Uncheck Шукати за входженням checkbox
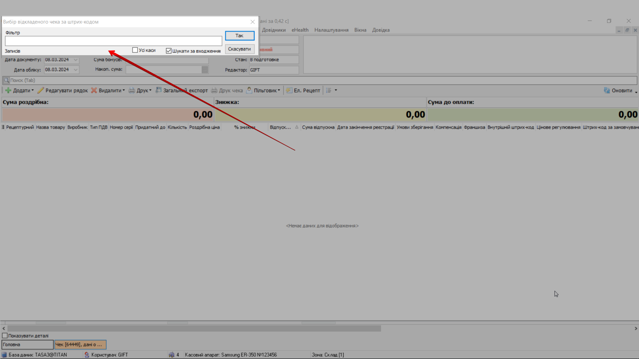 tap(169, 51)
